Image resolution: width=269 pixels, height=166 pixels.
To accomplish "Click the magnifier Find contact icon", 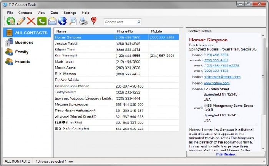I will (73, 21).
